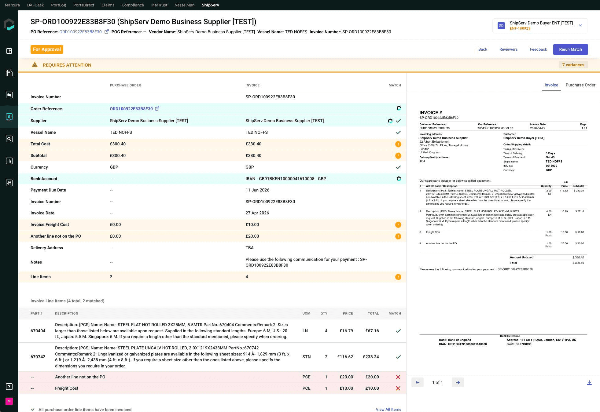
Task: Open the Reviewers link
Action: [508, 49]
